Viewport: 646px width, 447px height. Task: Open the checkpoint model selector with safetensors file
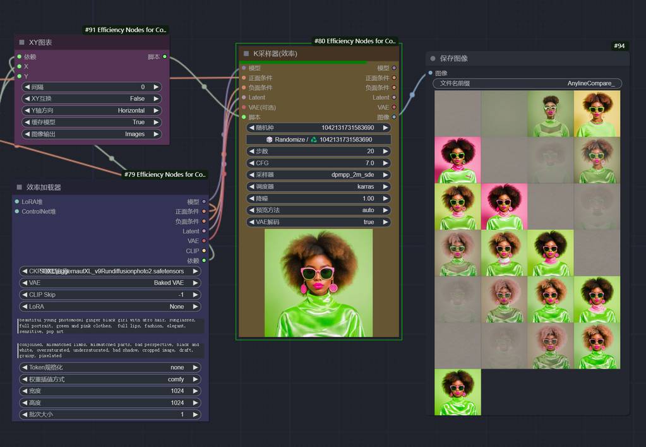click(x=111, y=271)
